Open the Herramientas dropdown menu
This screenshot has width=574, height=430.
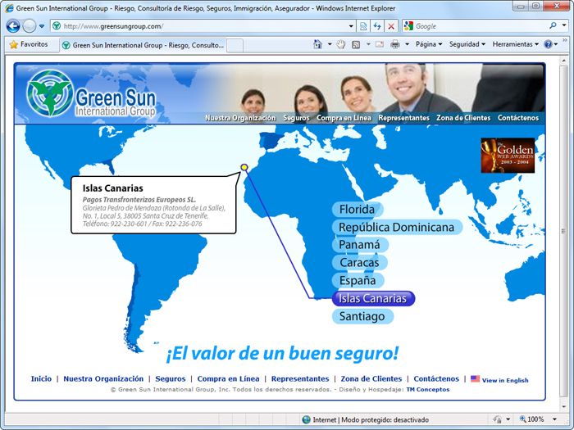(x=516, y=44)
